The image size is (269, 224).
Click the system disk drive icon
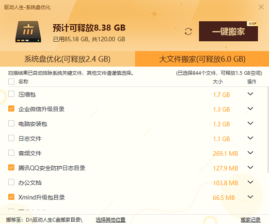(28, 32)
